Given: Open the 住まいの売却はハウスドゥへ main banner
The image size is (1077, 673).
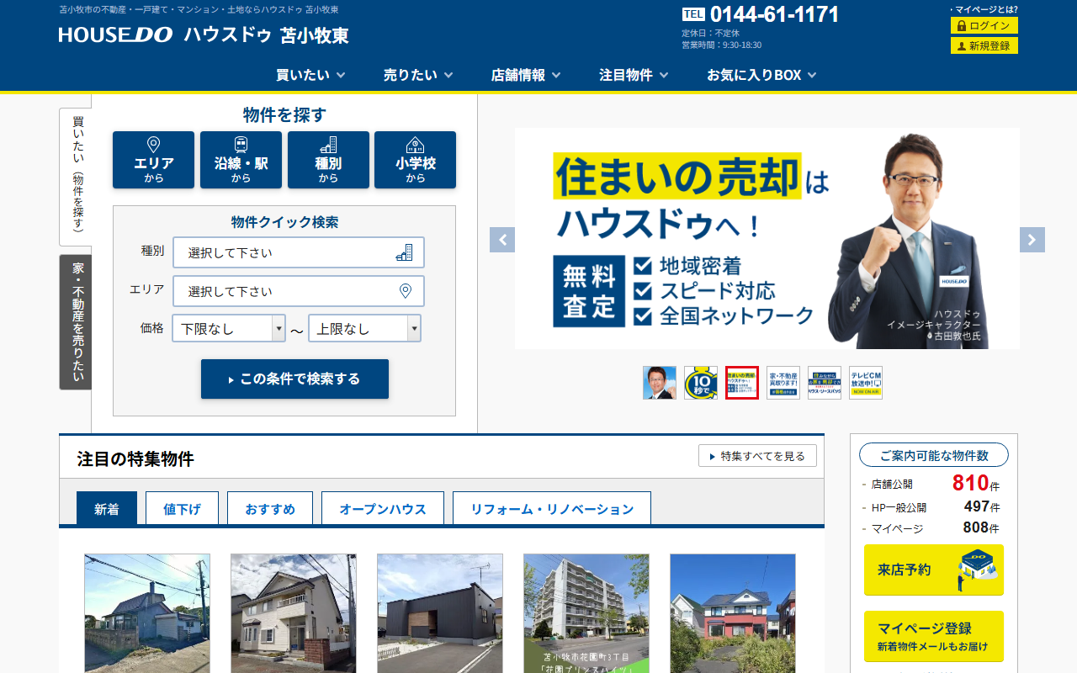Looking at the screenshot, I should pyautogui.click(x=767, y=238).
